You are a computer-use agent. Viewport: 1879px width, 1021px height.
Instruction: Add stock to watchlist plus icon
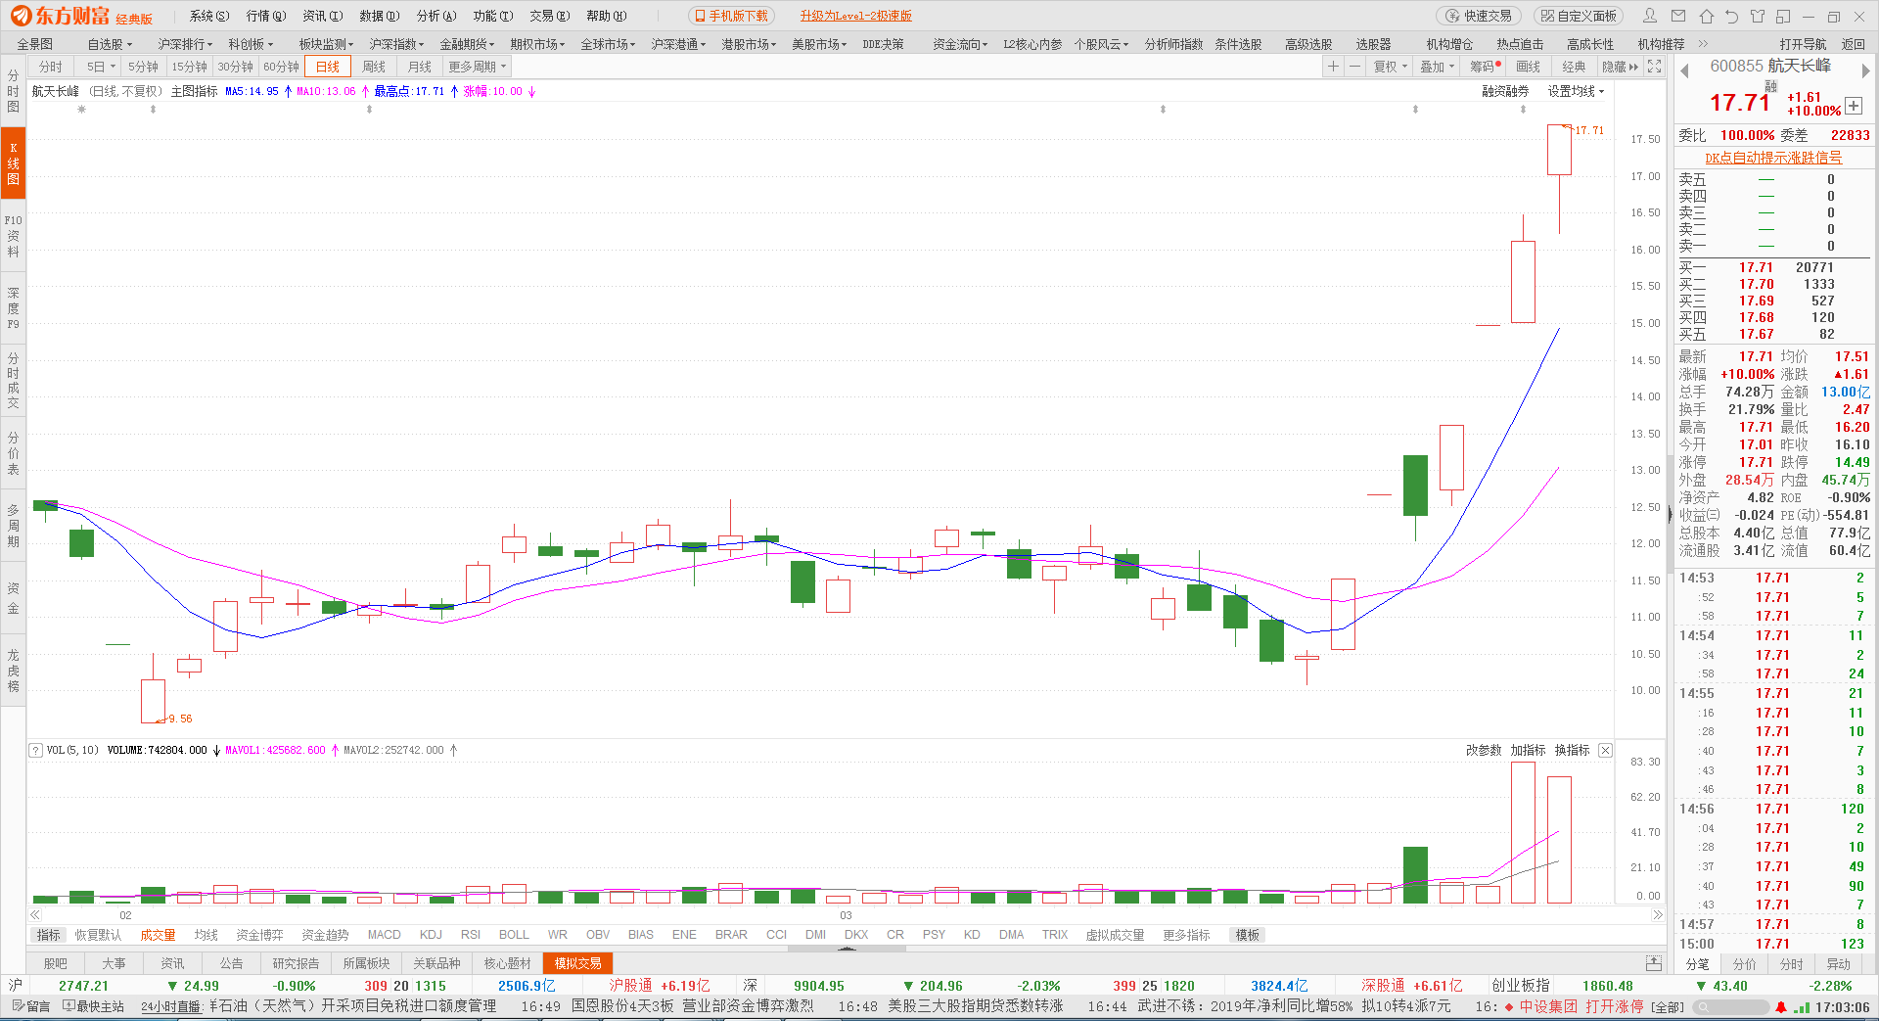[x=1854, y=106]
